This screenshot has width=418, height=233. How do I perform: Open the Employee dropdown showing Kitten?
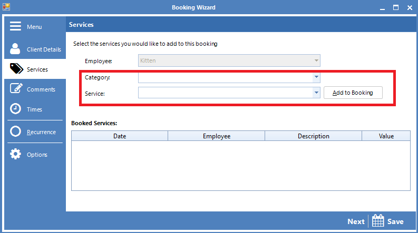coord(229,60)
